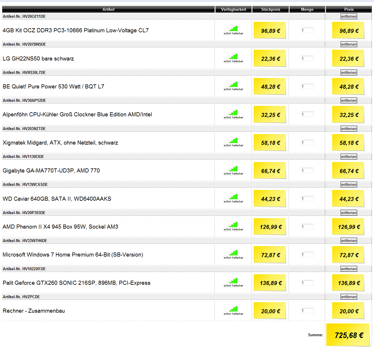Focus quantity field for Palit Geforce GTX260
Screen dimensions: 374x347
pos(307,283)
